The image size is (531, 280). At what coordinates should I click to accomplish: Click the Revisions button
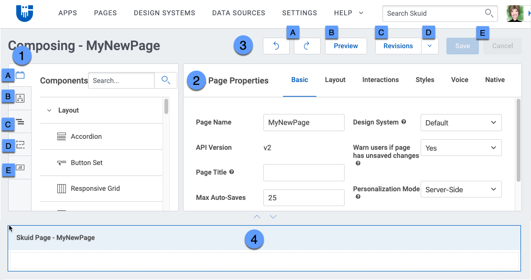point(398,46)
